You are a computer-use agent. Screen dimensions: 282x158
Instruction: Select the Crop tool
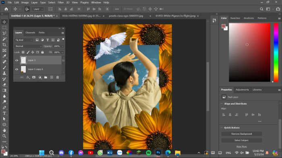click(x=4, y=45)
